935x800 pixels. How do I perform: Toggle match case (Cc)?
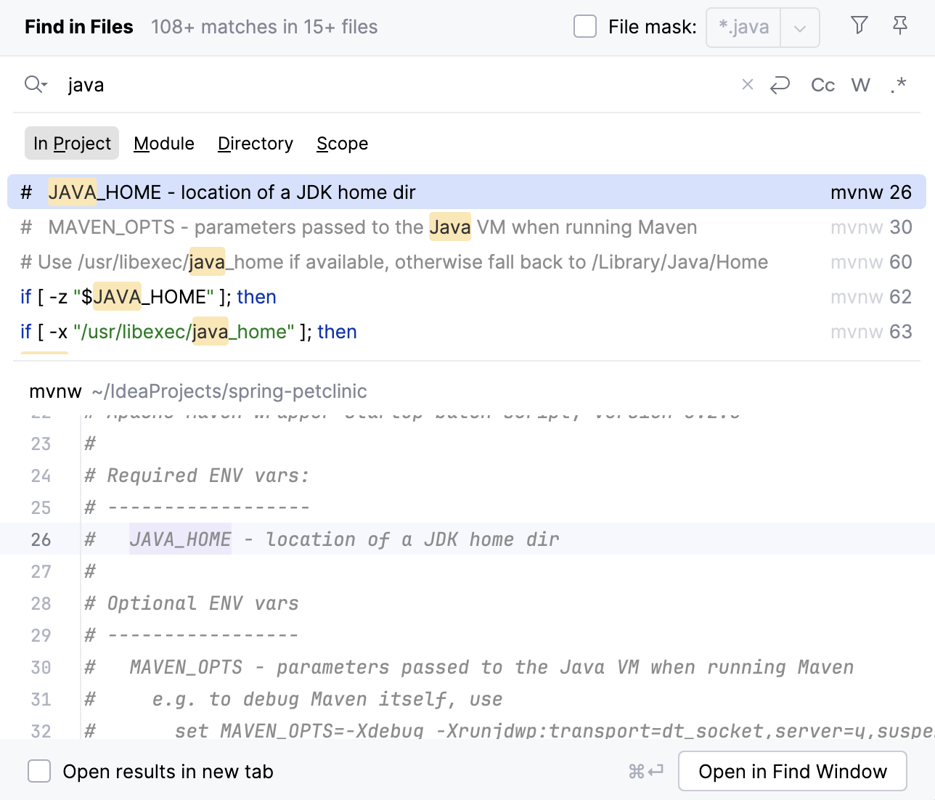pos(822,85)
